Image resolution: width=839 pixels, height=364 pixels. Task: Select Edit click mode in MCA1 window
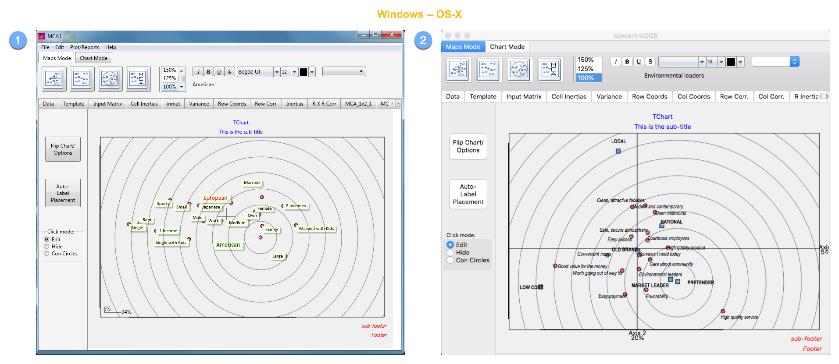click(46, 240)
